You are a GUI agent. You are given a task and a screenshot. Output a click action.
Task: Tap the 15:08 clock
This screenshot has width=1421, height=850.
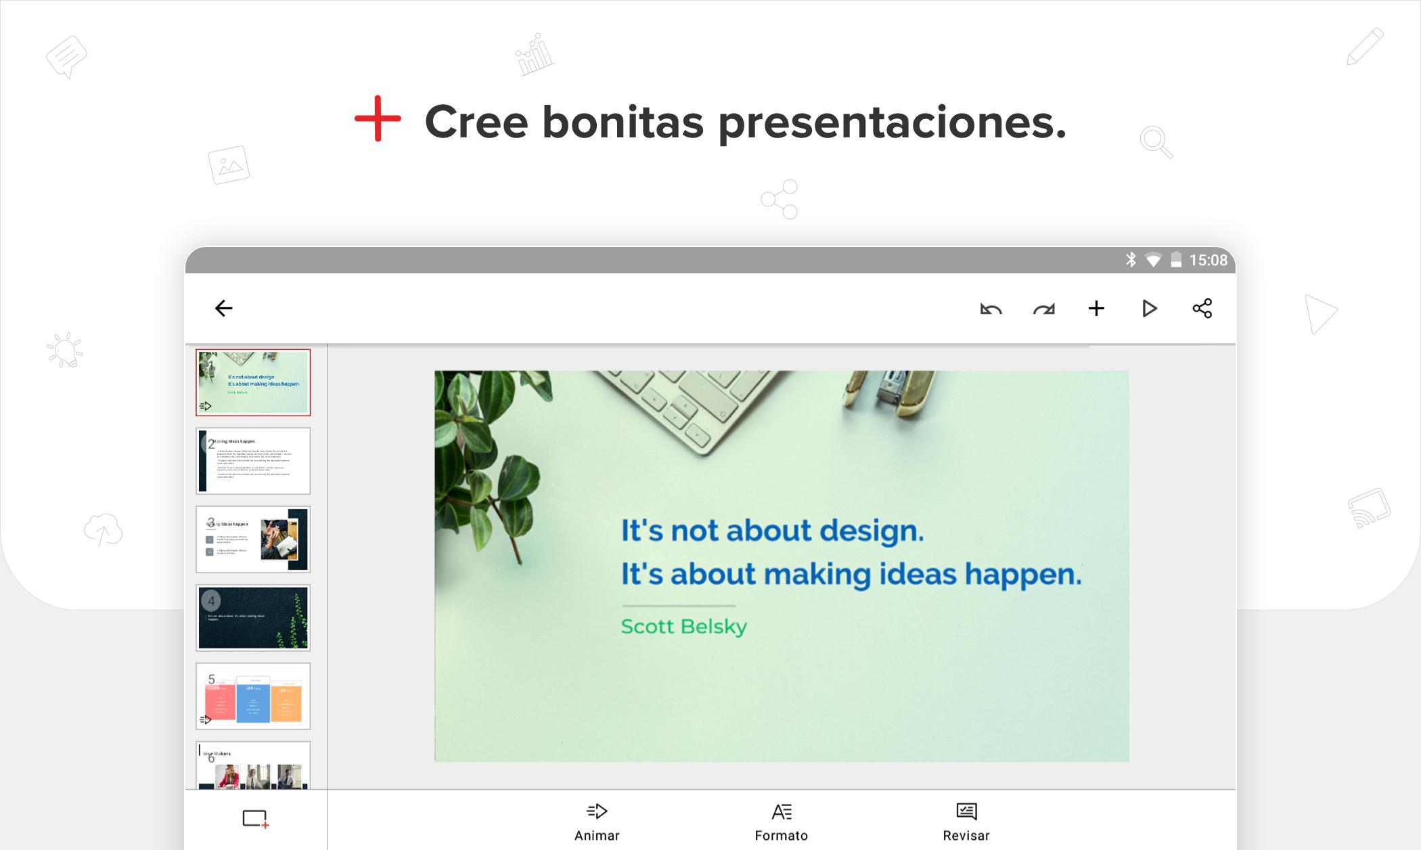click(1209, 260)
